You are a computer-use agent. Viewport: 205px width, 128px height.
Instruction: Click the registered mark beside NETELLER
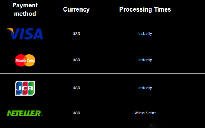coord(42,115)
